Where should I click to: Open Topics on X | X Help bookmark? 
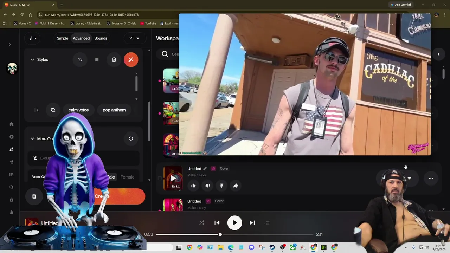[121, 24]
